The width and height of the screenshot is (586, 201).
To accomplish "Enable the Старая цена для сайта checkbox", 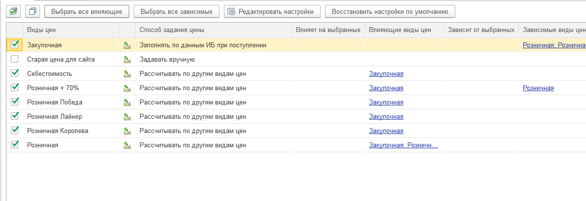I will click(15, 59).
